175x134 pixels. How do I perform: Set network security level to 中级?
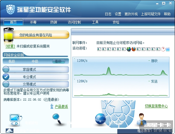(x=35, y=61)
